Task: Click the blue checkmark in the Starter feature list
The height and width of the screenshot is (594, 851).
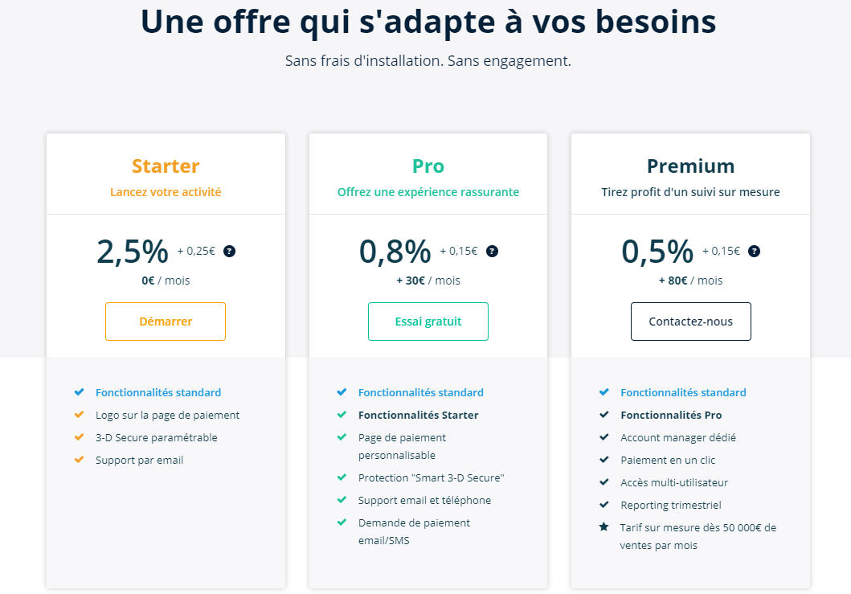Action: (79, 392)
